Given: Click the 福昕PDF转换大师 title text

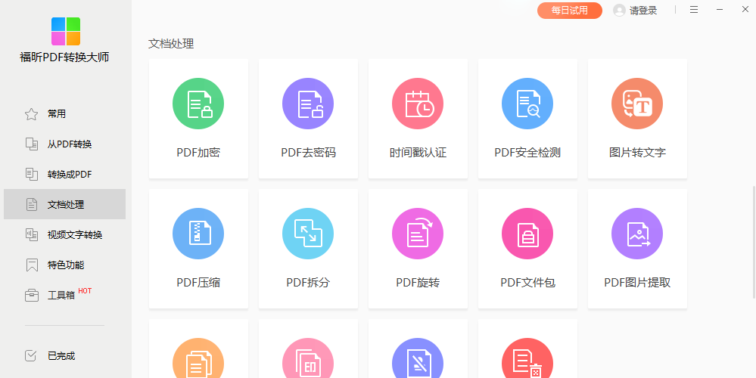Looking at the screenshot, I should (64, 57).
